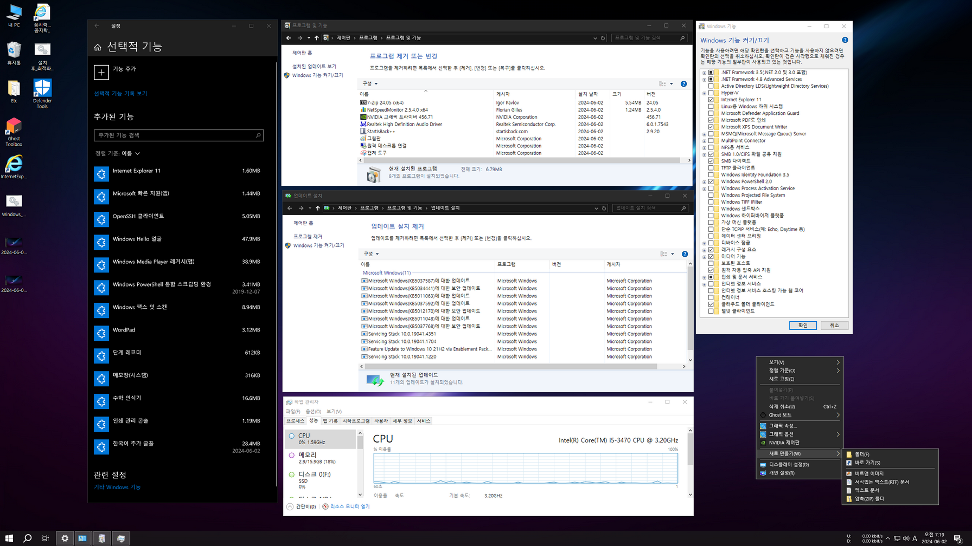
Task: Open view options arrow in 프로그램 및 기능 toolbar
Action: click(x=672, y=84)
